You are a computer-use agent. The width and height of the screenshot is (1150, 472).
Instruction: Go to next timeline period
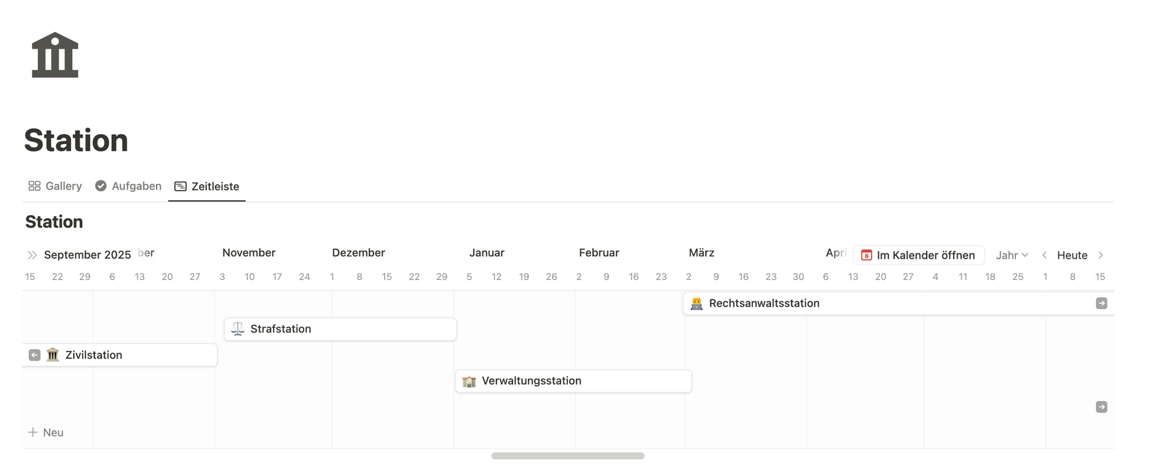point(1100,255)
